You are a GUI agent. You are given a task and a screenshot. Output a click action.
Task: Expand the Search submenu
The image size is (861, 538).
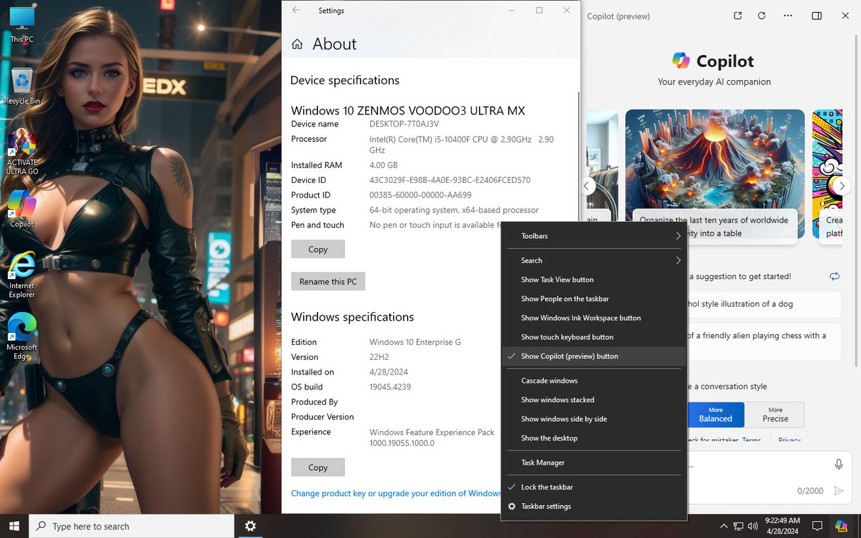tap(594, 260)
